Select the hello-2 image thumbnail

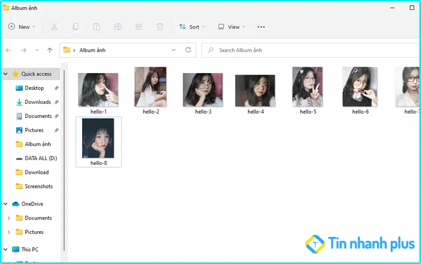tap(150, 87)
